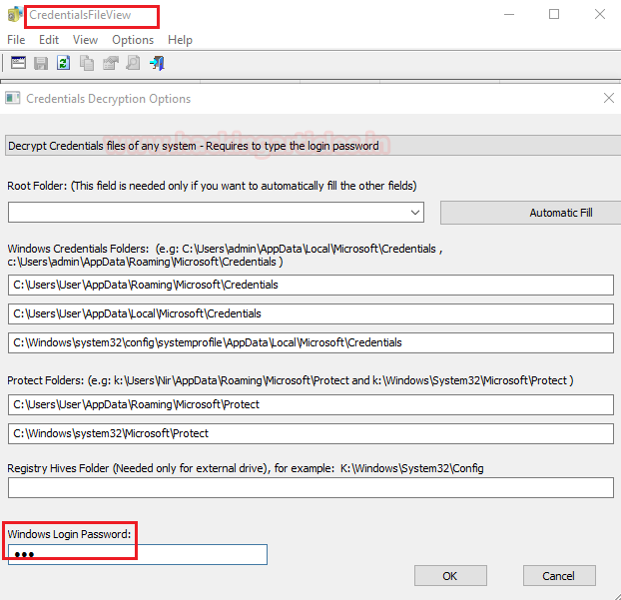Click the Credentials Decryption Options dialog icon
Viewport: 621px width, 600px height.
point(13,98)
